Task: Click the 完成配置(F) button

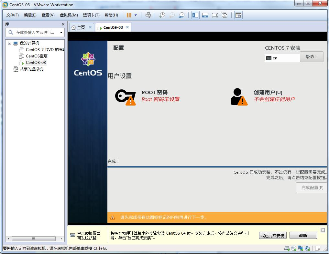Action: pos(312,188)
